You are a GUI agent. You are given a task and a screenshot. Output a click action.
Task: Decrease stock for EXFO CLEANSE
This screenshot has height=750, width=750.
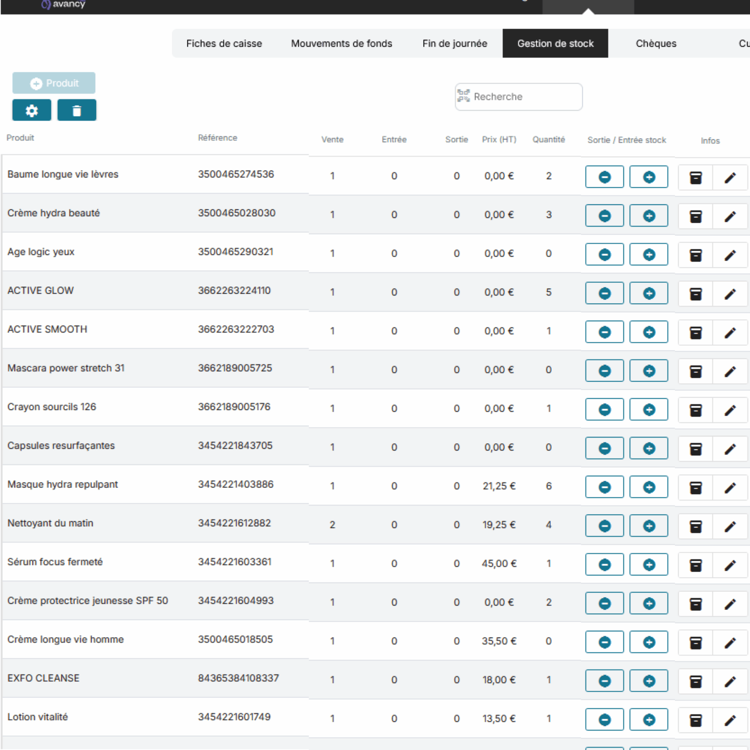coord(604,680)
